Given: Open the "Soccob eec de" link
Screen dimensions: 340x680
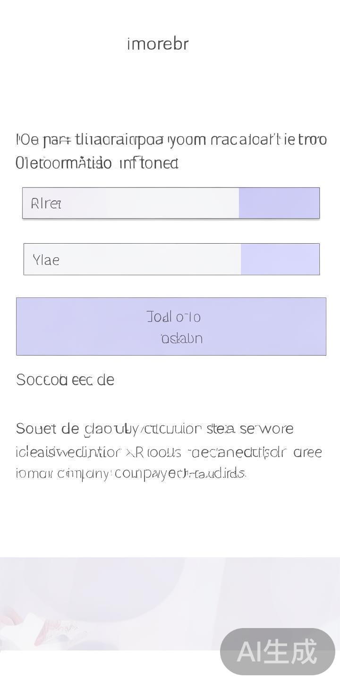Looking at the screenshot, I should [65, 380].
